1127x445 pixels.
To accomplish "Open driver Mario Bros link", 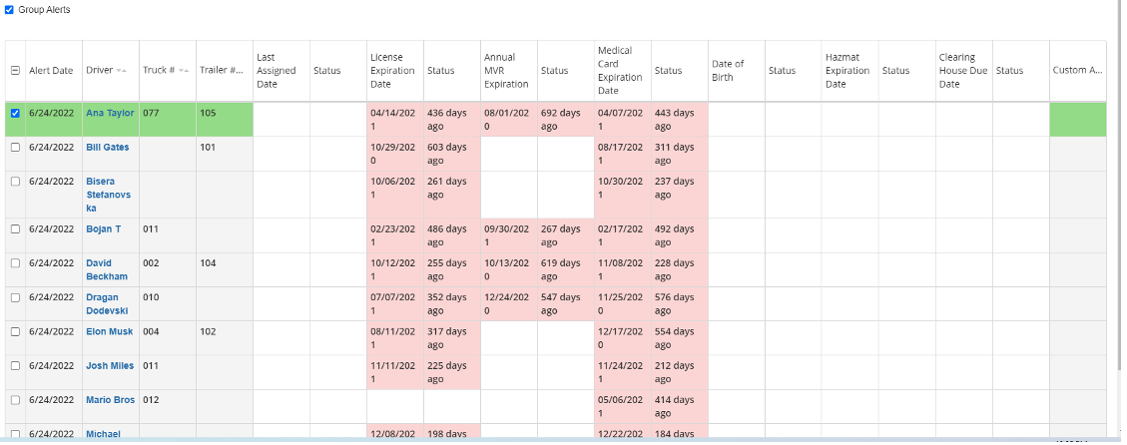I will pyautogui.click(x=111, y=400).
